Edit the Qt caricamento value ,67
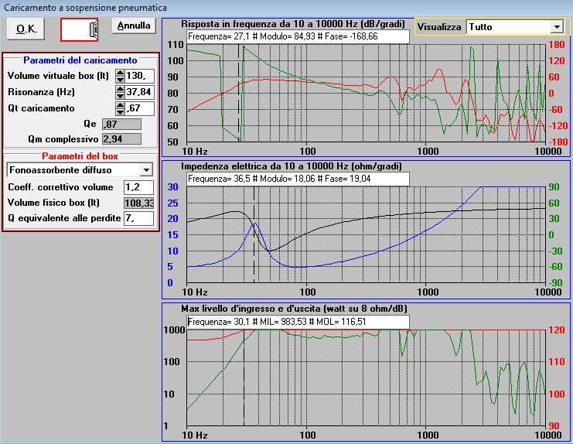This screenshot has height=444, width=573. pos(140,108)
